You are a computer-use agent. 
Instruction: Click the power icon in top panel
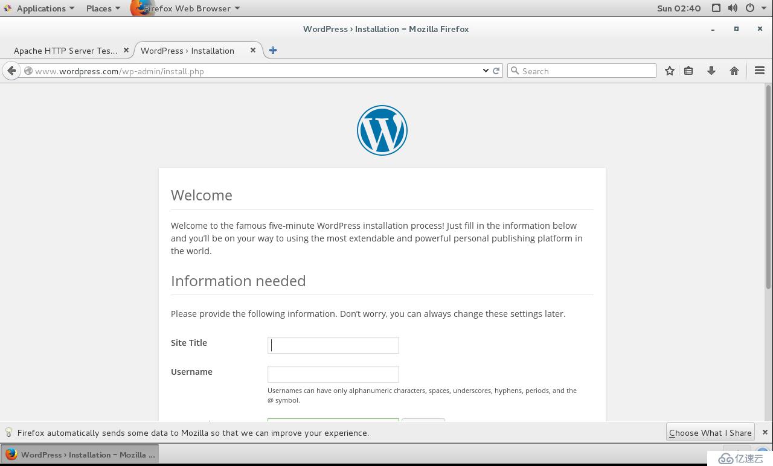coord(750,8)
